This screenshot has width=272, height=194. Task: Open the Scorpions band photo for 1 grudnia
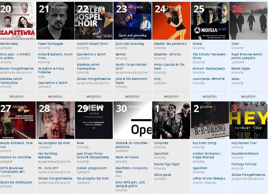click(171, 120)
